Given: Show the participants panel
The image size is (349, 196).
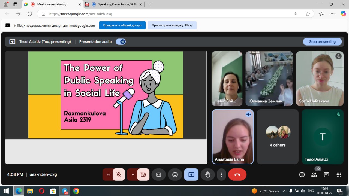Looking at the screenshot, I should tap(314, 174).
